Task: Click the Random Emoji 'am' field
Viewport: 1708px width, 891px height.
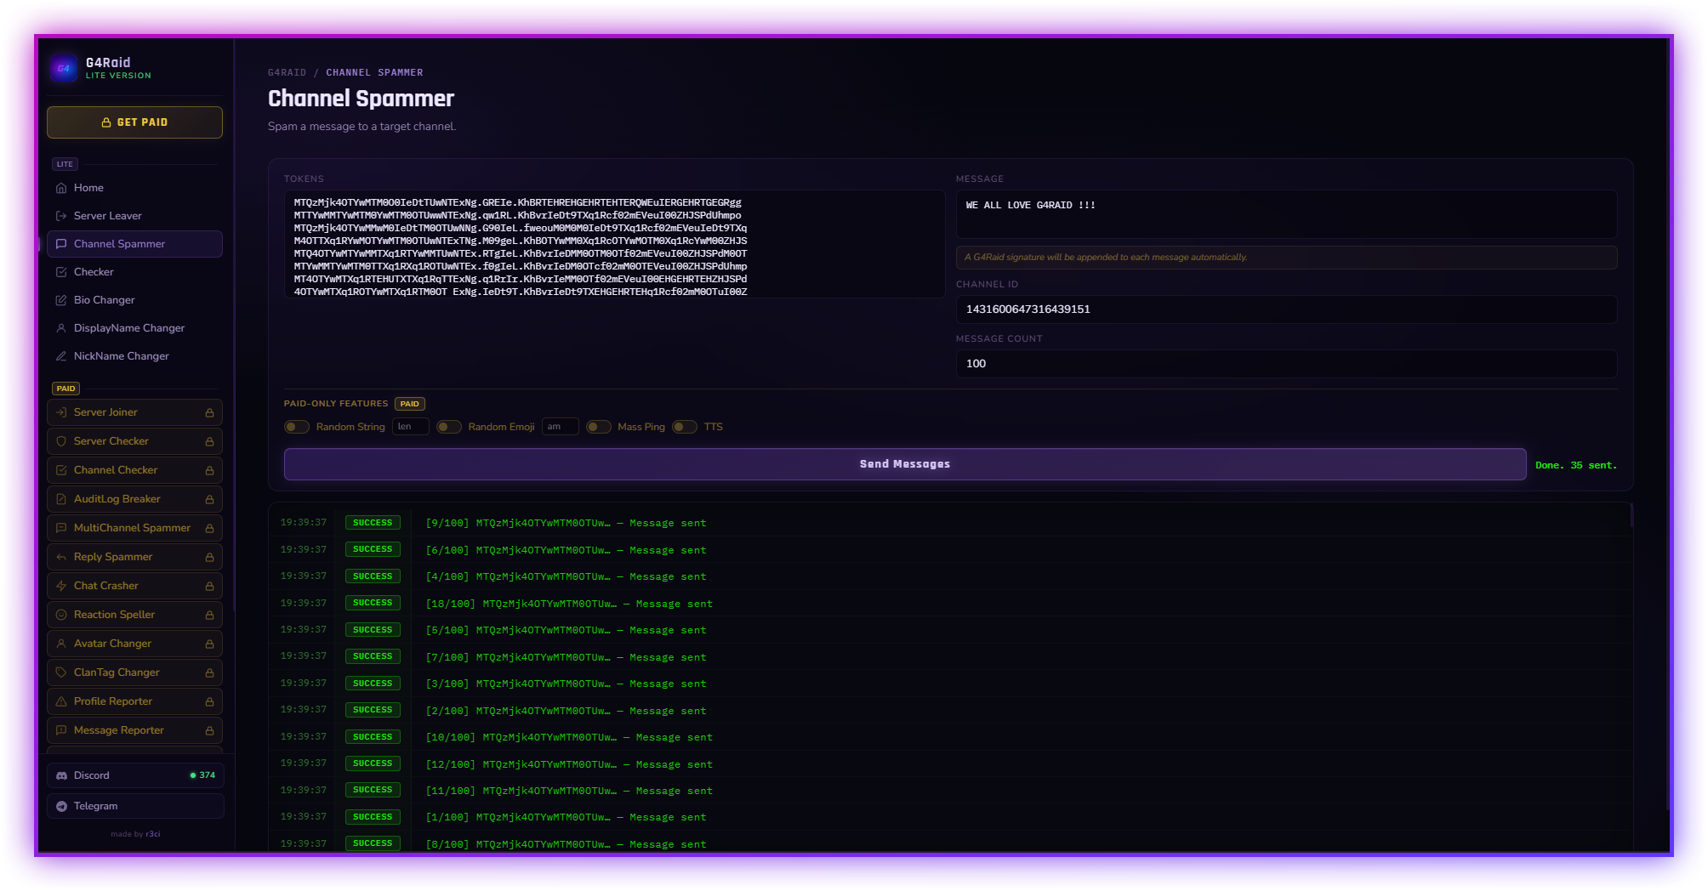Action: click(x=561, y=427)
